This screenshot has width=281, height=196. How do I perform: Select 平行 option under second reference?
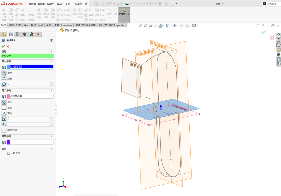pos(4,102)
